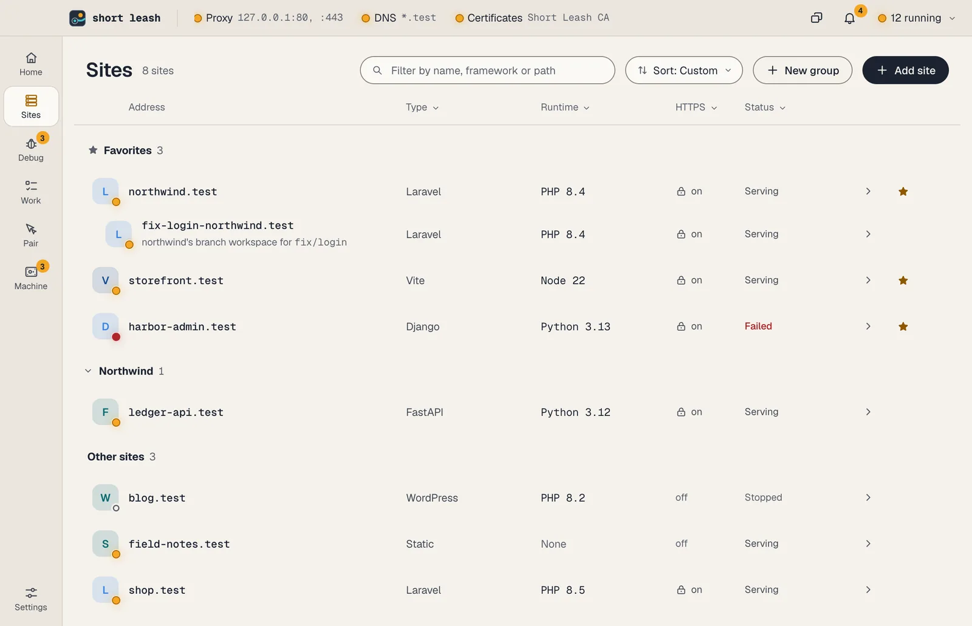Click the Proxy status indicator
The image size is (972, 626).
[x=268, y=18]
